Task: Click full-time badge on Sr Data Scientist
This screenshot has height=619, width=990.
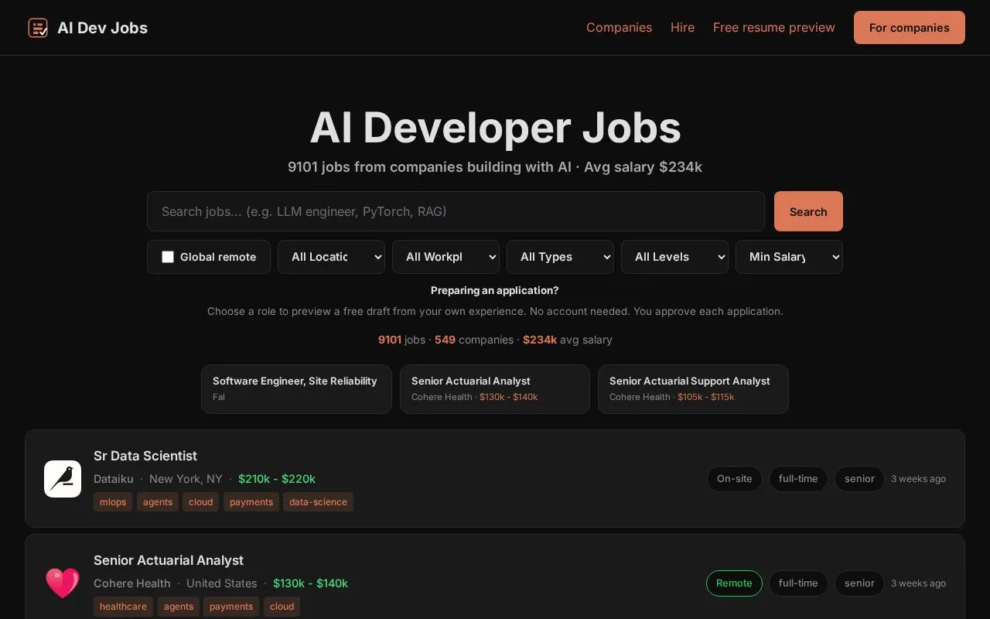Action: (798, 479)
